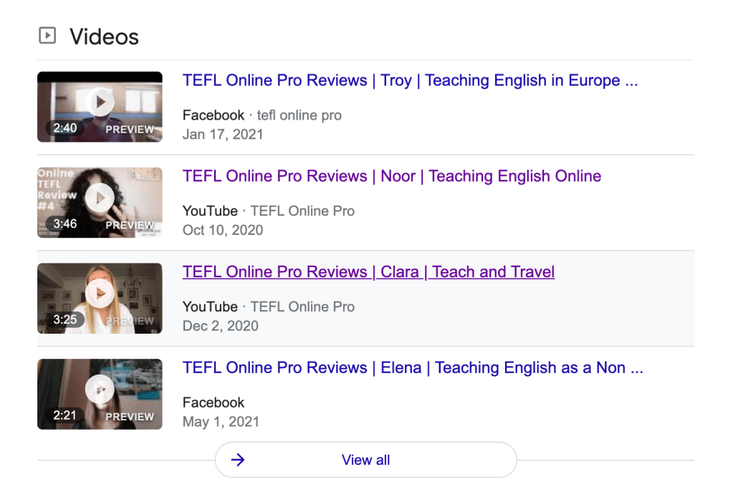Viewport: 733px width, 492px height.
Task: Click PREVIEW label on the Elena video thumbnail
Action: tap(130, 417)
